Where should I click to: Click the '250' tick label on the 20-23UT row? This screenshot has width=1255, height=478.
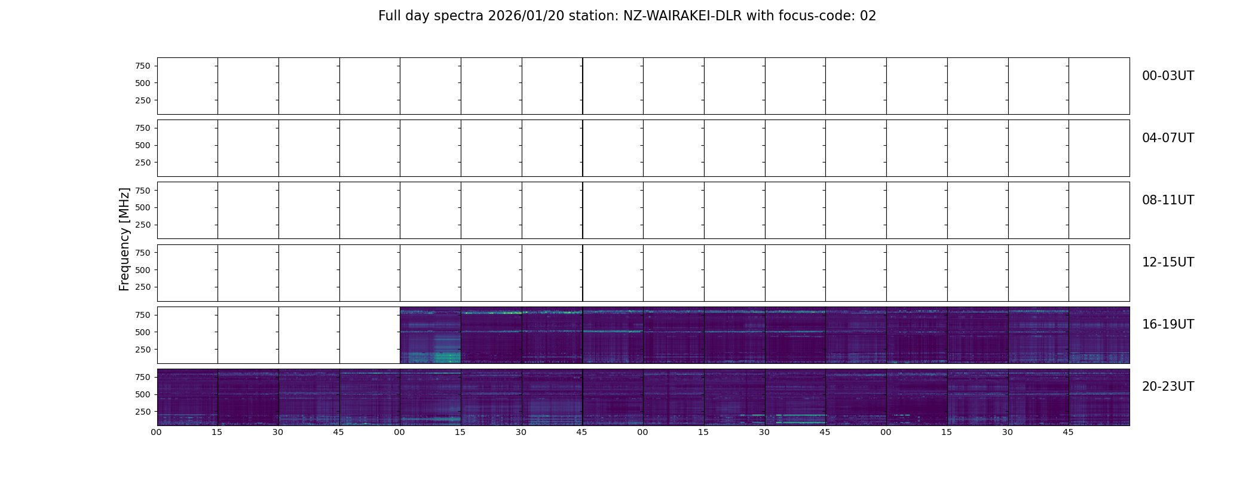point(143,412)
